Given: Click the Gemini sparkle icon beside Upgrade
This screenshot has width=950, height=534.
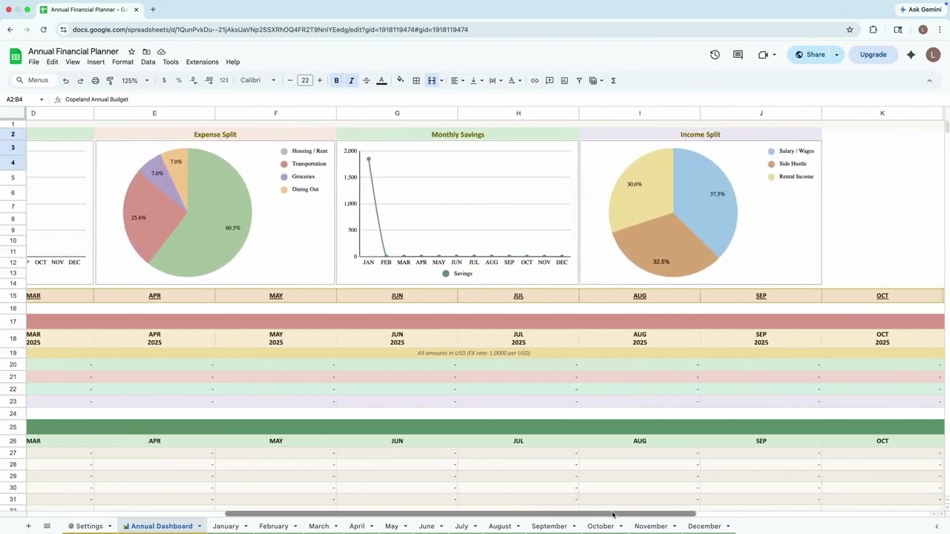Looking at the screenshot, I should pos(911,55).
